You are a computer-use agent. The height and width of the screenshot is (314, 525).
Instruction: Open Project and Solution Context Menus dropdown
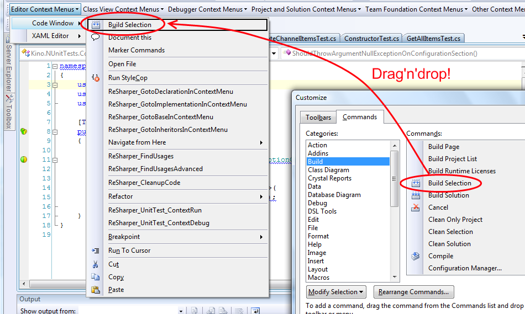306,9
